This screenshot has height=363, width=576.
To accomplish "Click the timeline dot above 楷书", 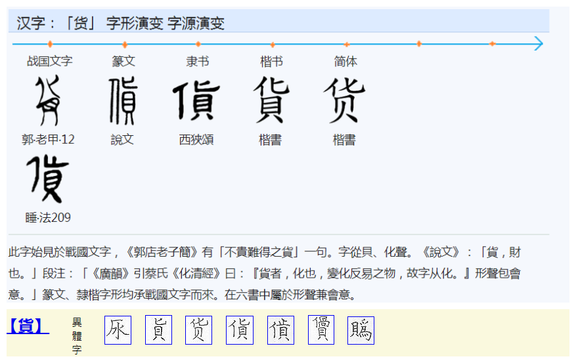I will [x=273, y=45].
